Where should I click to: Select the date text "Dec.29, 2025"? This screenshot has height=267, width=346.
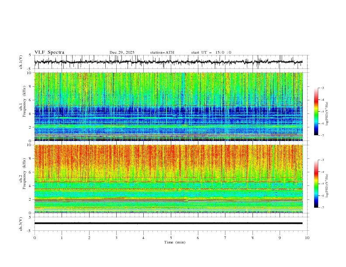tap(122, 52)
